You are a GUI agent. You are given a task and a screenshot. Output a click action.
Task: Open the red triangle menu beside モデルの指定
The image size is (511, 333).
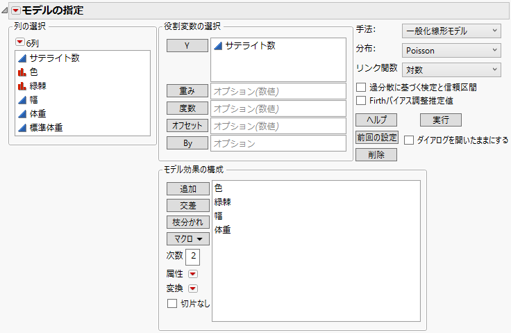point(16,10)
